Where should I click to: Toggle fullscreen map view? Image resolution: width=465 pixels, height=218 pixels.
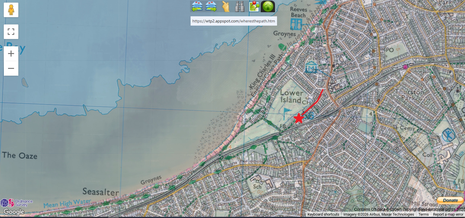pyautogui.click(x=11, y=32)
